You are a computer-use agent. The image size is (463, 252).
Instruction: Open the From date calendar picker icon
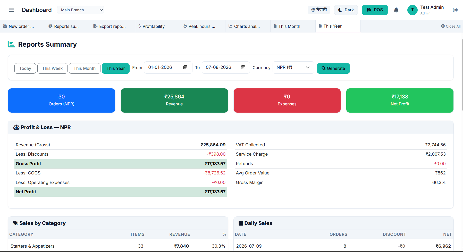[185, 68]
